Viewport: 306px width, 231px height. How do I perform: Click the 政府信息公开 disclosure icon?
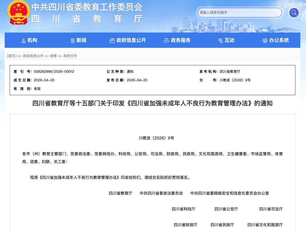pos(112,41)
